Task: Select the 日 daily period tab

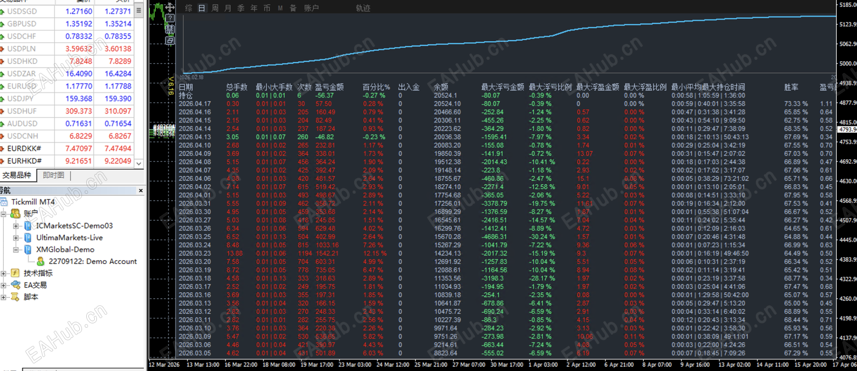Action: point(202,8)
